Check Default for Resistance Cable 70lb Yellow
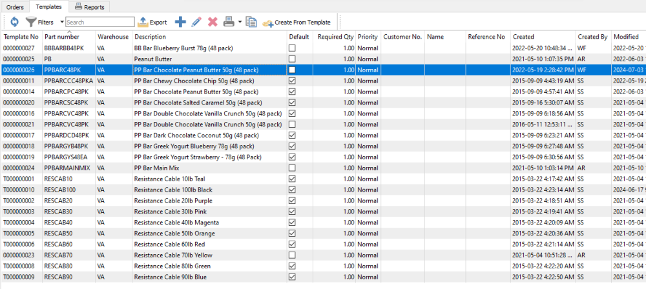Screen dimensions: 646x289 point(292,255)
